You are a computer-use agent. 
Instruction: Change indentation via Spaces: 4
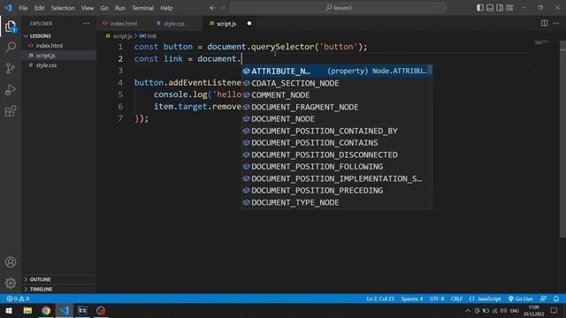click(x=412, y=299)
